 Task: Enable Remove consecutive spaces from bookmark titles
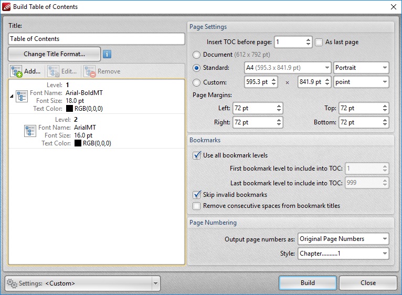tap(197, 206)
